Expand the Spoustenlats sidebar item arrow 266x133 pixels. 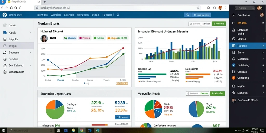tap(30, 72)
